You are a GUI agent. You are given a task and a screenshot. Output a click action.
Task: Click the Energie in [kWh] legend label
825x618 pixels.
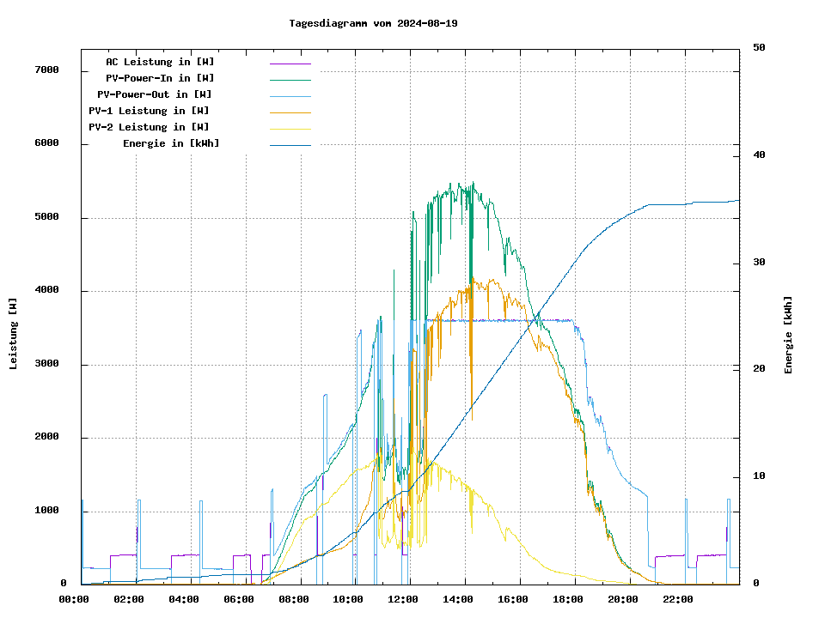tap(171, 143)
